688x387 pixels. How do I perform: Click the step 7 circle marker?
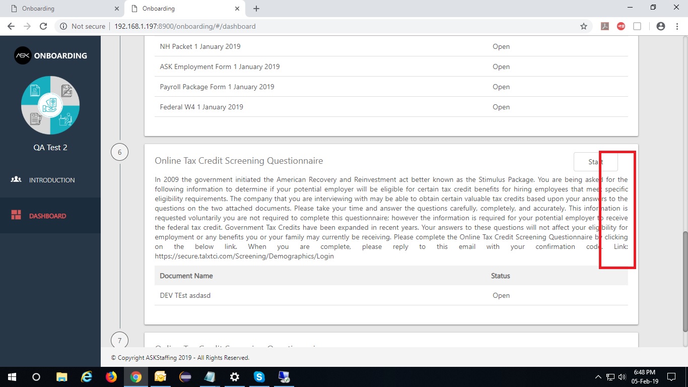point(119,340)
